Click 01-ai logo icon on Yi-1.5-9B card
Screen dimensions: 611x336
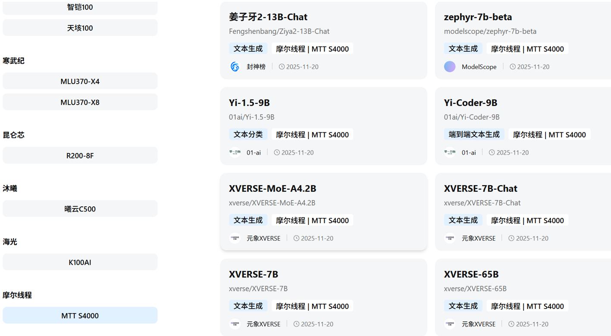[x=235, y=152]
